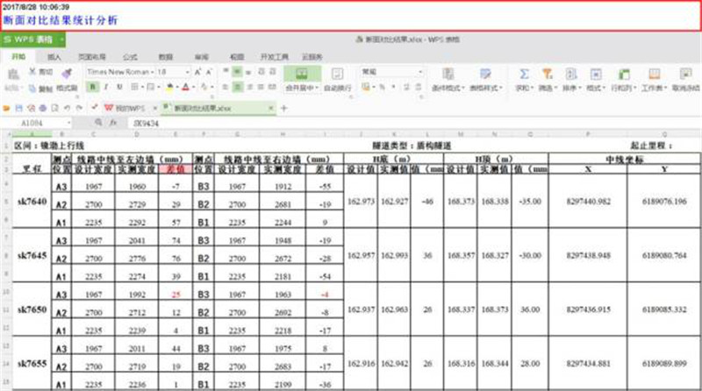The width and height of the screenshot is (702, 391).
Task: Click the Table Style icon
Action: [x=484, y=75]
